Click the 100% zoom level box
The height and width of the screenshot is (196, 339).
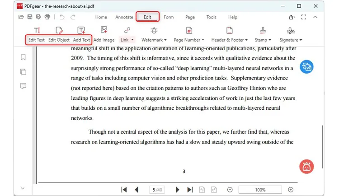[x=260, y=190]
